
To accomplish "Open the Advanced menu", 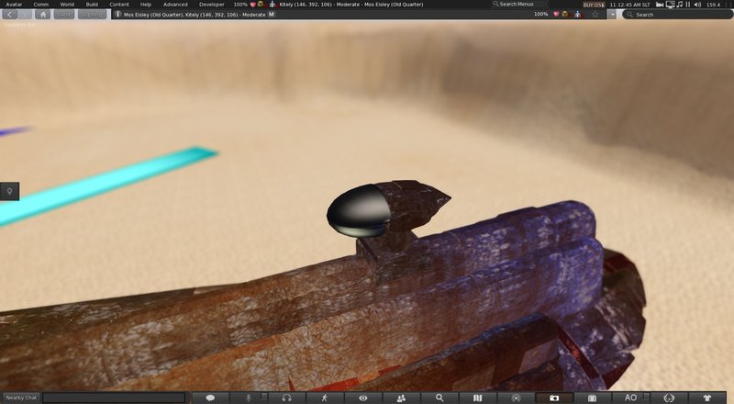I will [x=175, y=5].
